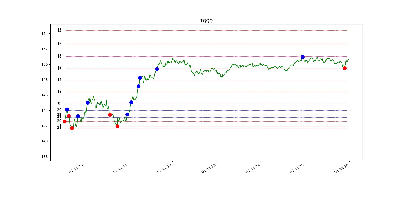
Task: Select the red marker near 143.3 at session open
Action: tap(69, 116)
